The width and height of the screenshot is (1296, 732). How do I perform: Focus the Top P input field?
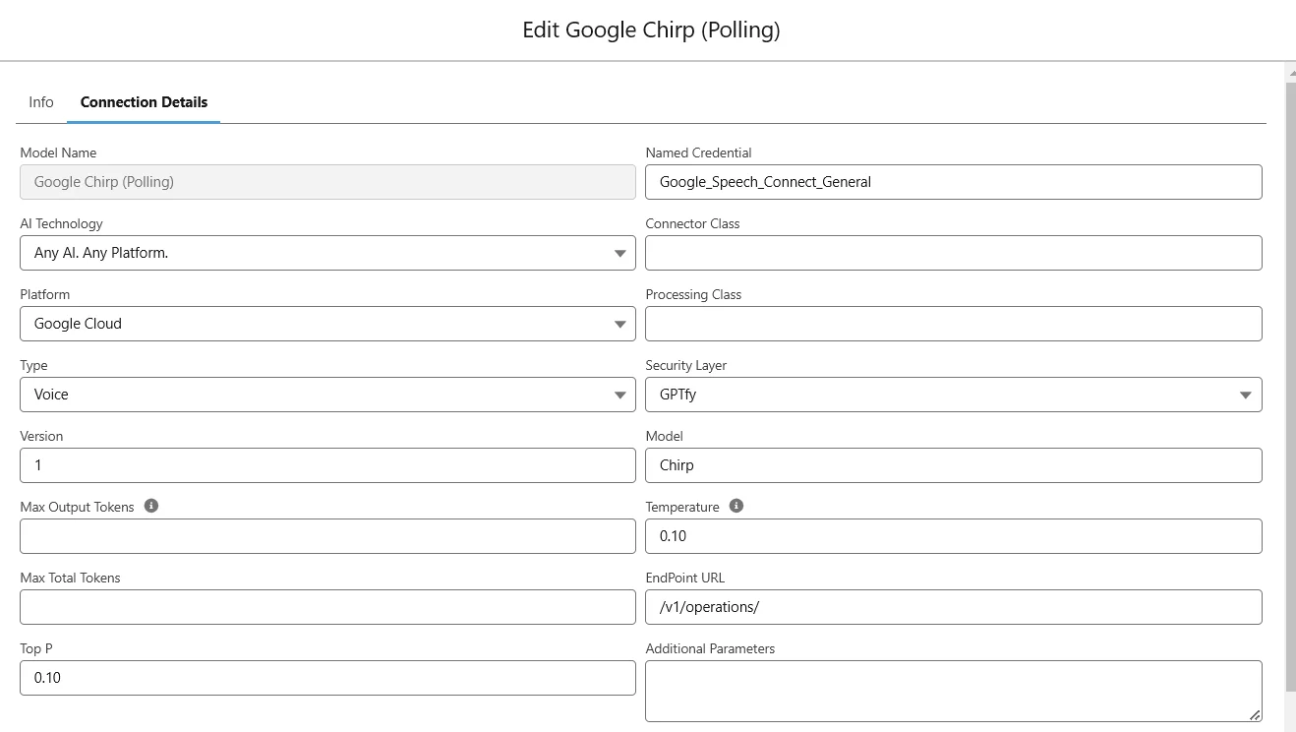[327, 678]
